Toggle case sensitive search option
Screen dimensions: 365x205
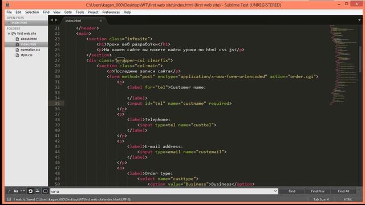coord(16,191)
